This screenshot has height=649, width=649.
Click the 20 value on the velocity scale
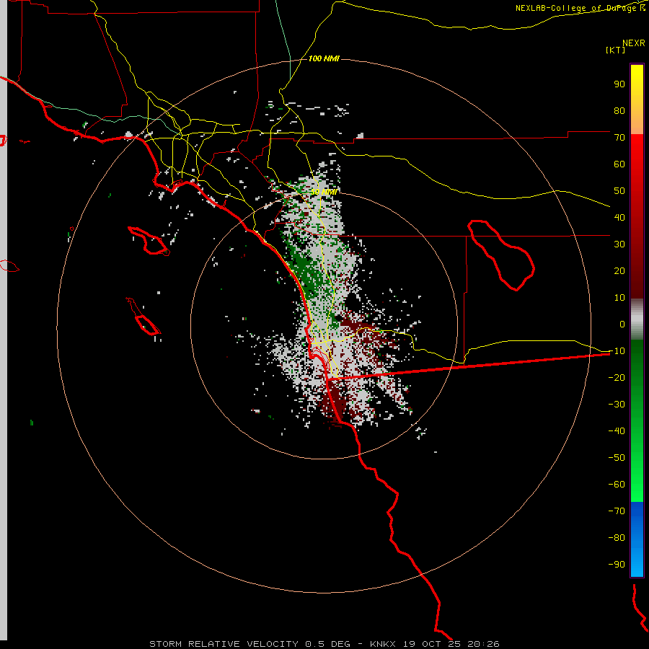pyautogui.click(x=619, y=270)
